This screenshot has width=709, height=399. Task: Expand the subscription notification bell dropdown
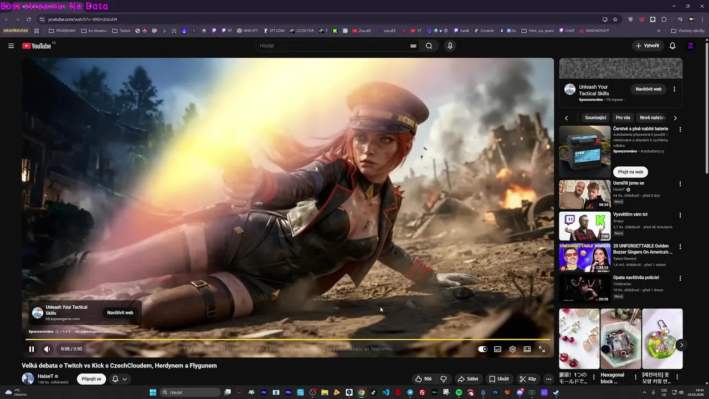click(x=120, y=379)
